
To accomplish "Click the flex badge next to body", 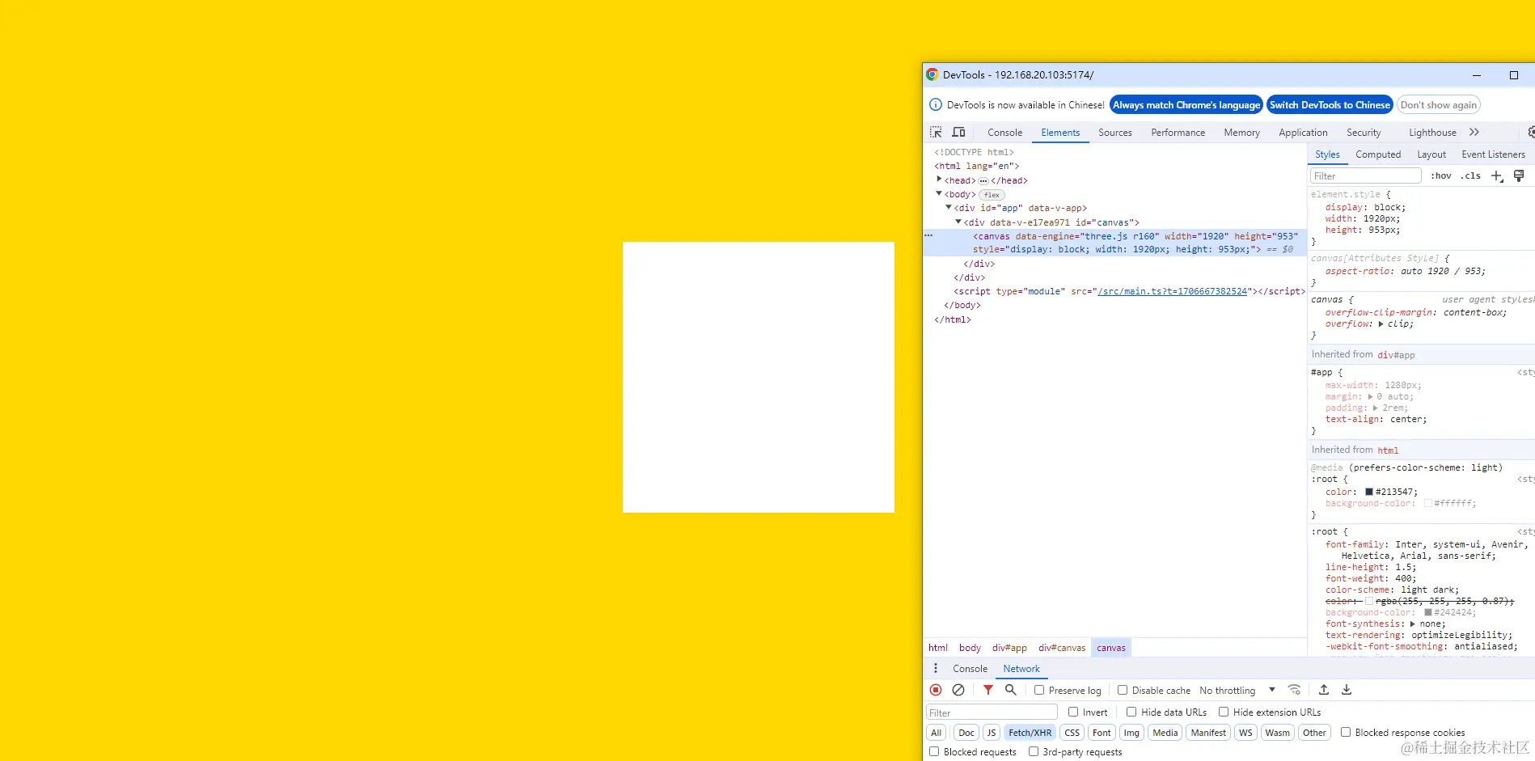I will [x=992, y=194].
